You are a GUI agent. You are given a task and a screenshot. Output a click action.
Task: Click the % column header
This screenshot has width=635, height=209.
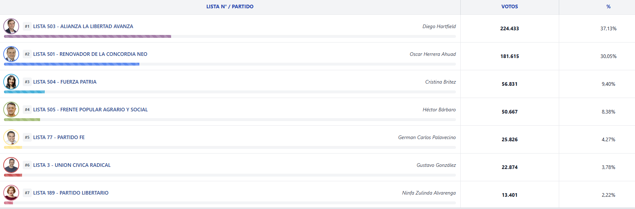608,6
